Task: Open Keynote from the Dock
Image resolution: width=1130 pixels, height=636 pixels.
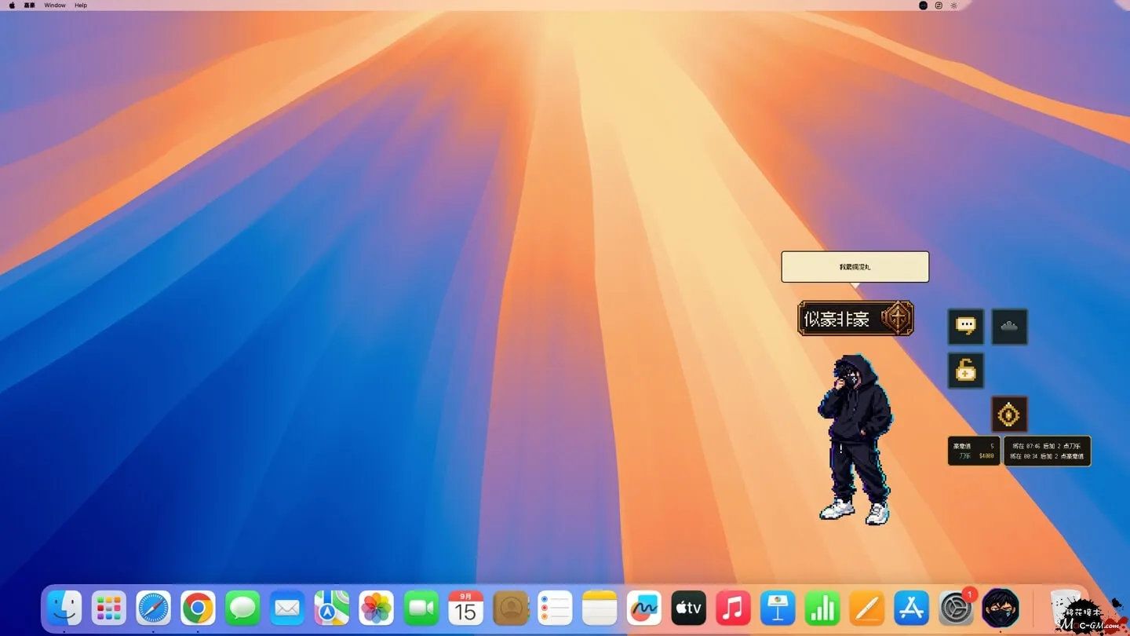Action: click(x=778, y=609)
